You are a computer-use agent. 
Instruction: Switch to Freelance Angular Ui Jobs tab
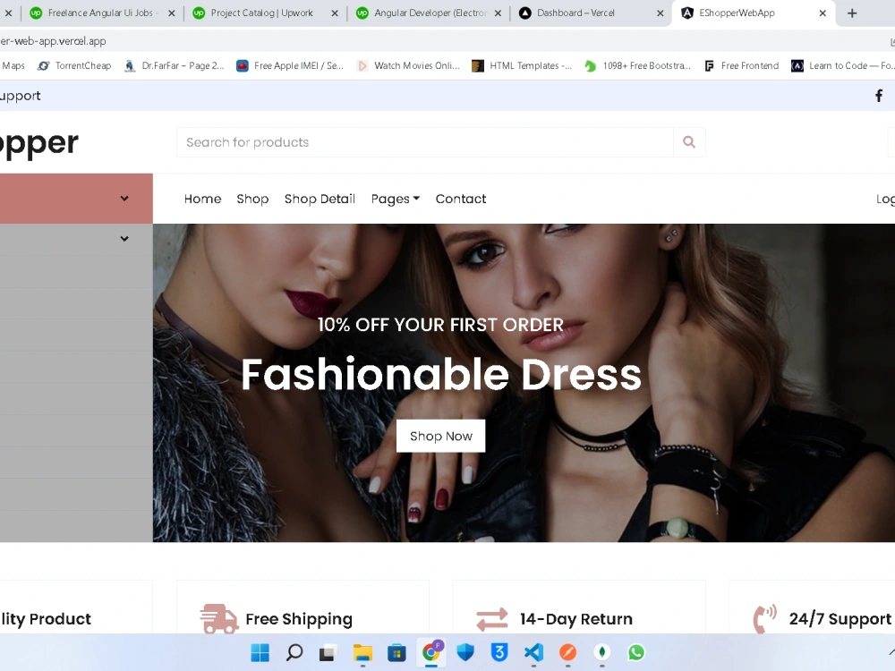(x=102, y=13)
